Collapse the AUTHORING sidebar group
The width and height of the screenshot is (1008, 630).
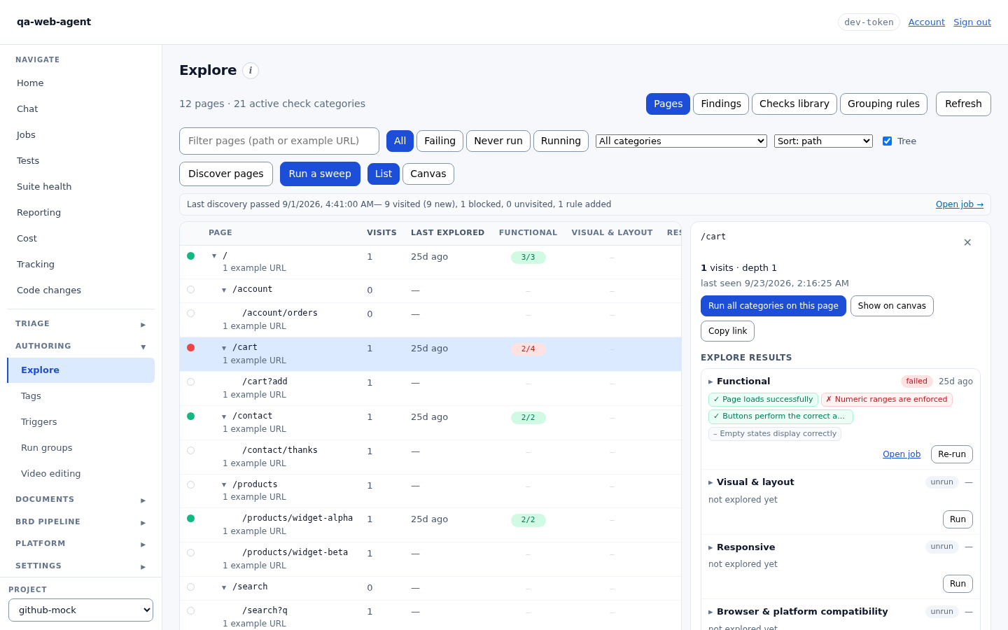80,346
